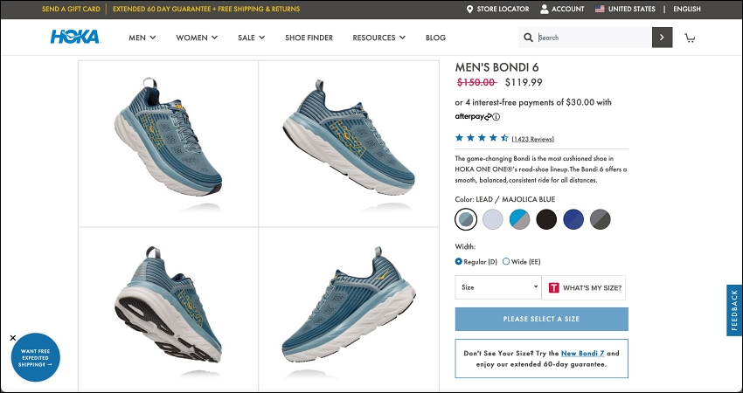Follow the New Bondi 7 link

(x=582, y=353)
